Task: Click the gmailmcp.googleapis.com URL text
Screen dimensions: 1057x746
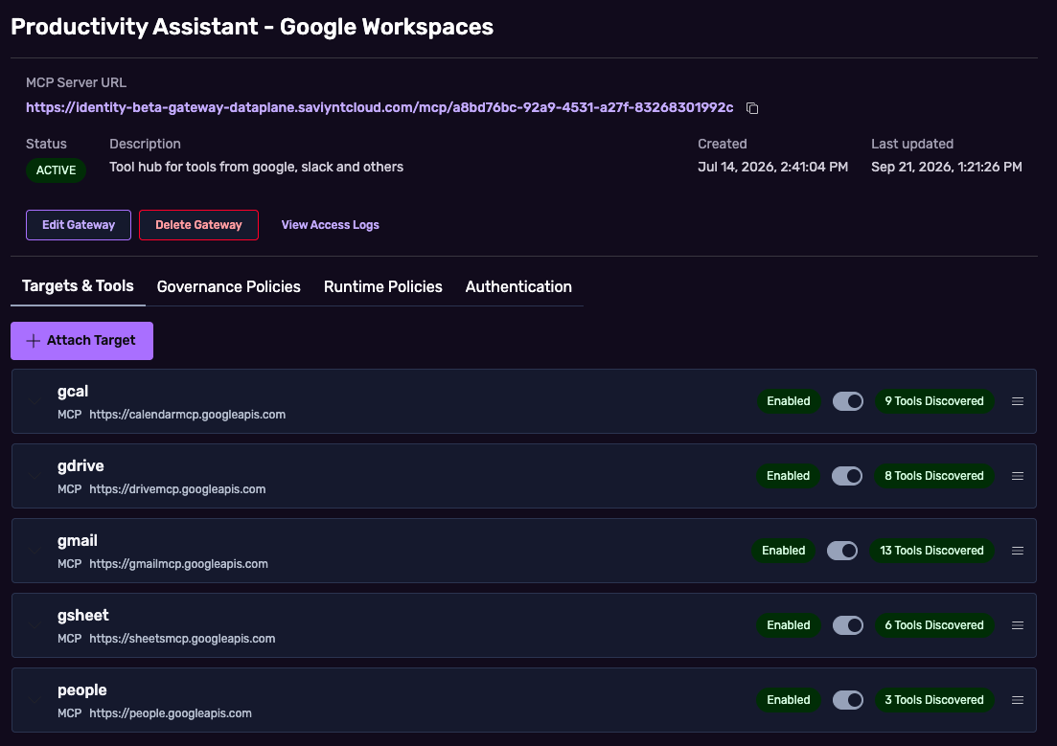Action: coord(178,565)
